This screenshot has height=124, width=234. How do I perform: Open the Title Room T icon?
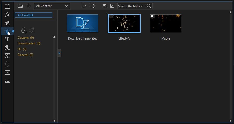[x=7, y=40]
